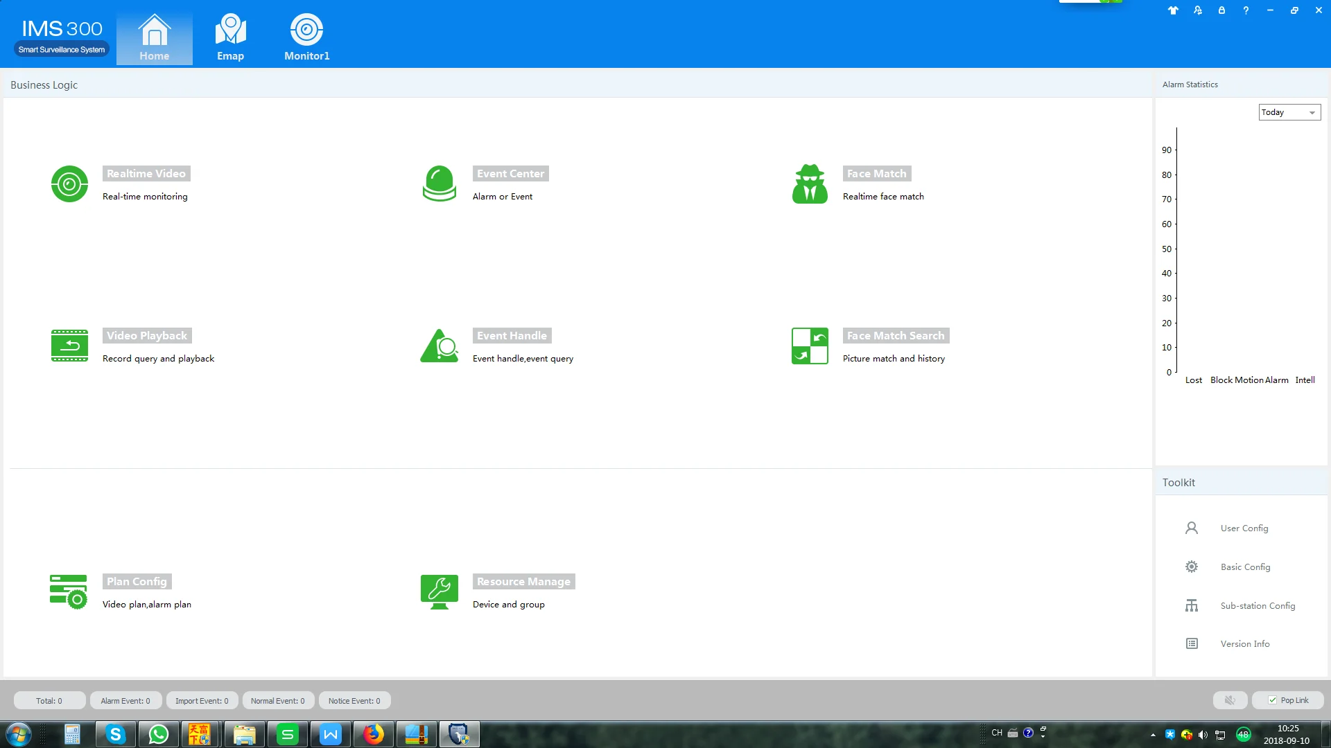Click the Normal Event: 0 counter
This screenshot has width=1331, height=748.
[278, 700]
